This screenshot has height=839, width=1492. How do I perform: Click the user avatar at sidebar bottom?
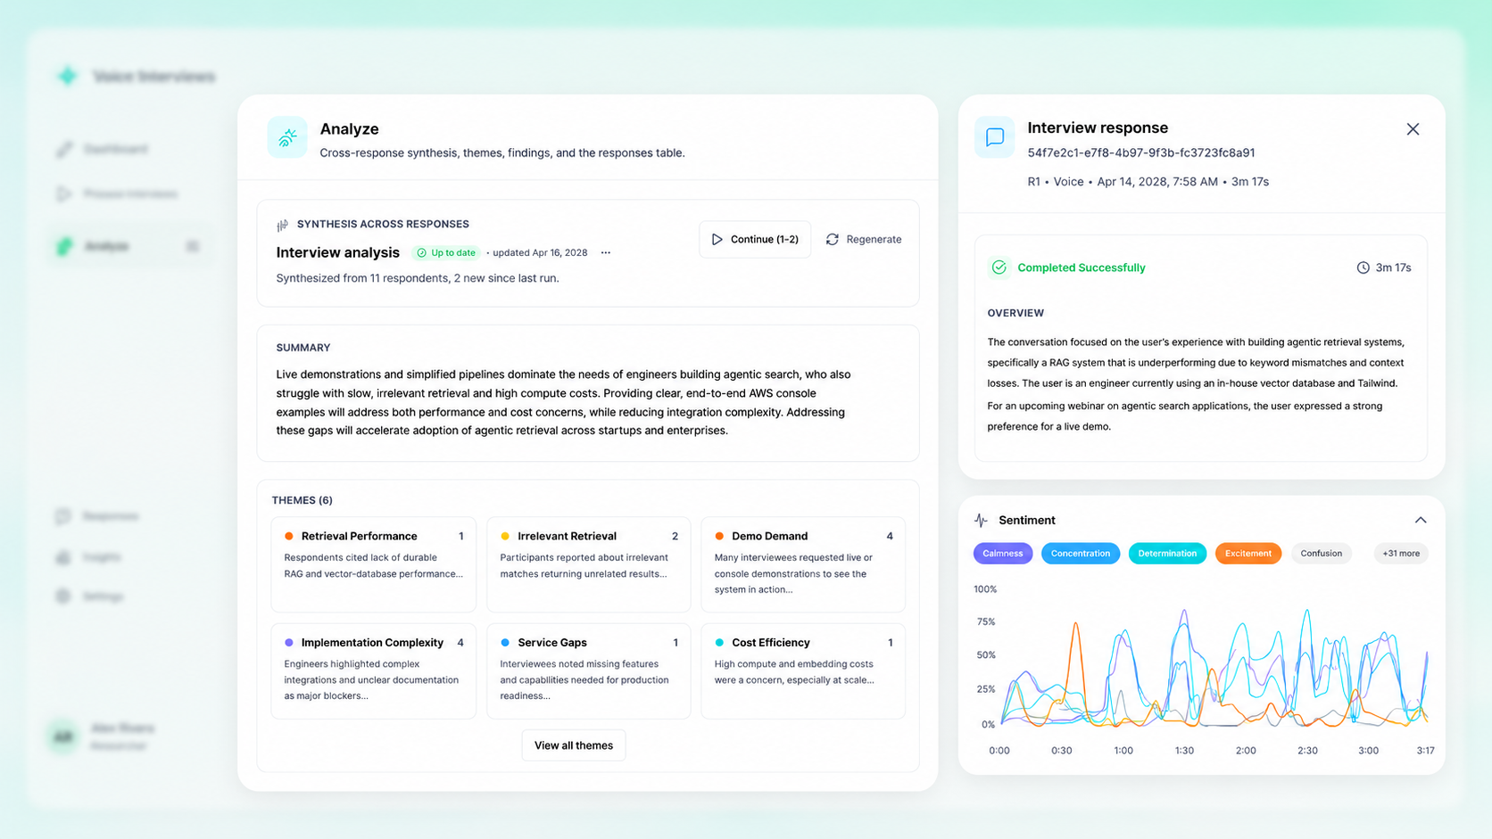(x=63, y=736)
